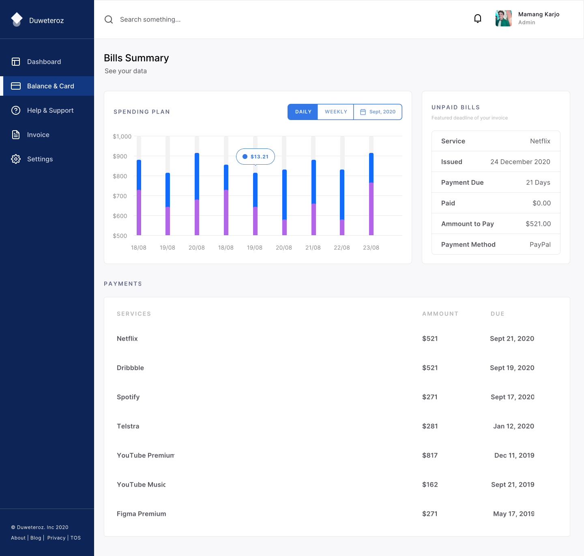Click the Mamang Karjo user name
The width and height of the screenshot is (584, 556).
tap(539, 14)
